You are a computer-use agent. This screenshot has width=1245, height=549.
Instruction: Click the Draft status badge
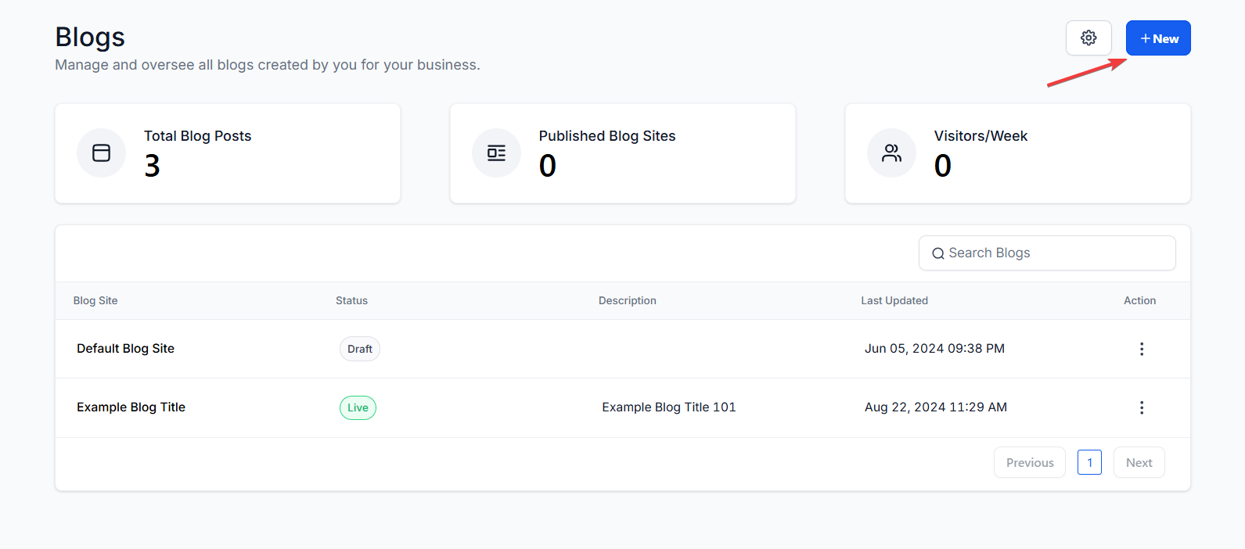[x=360, y=349]
